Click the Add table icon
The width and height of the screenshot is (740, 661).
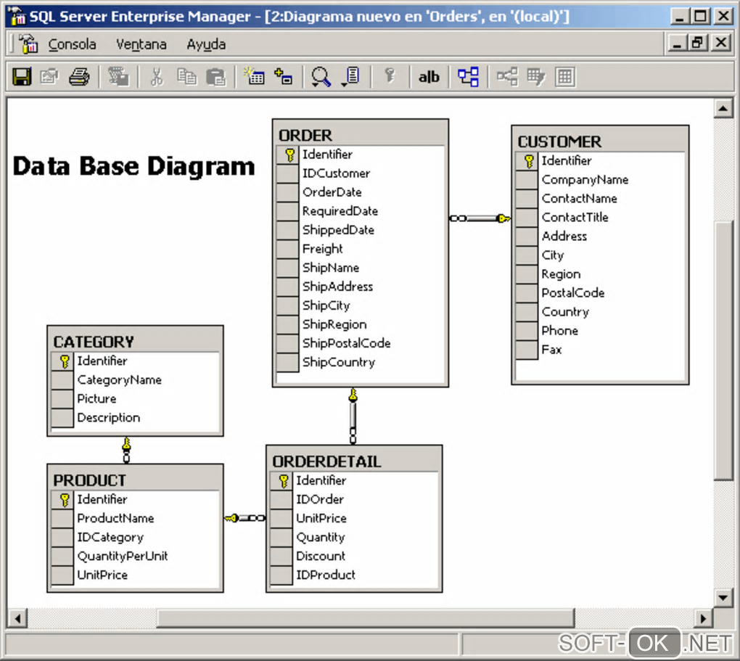point(283,76)
